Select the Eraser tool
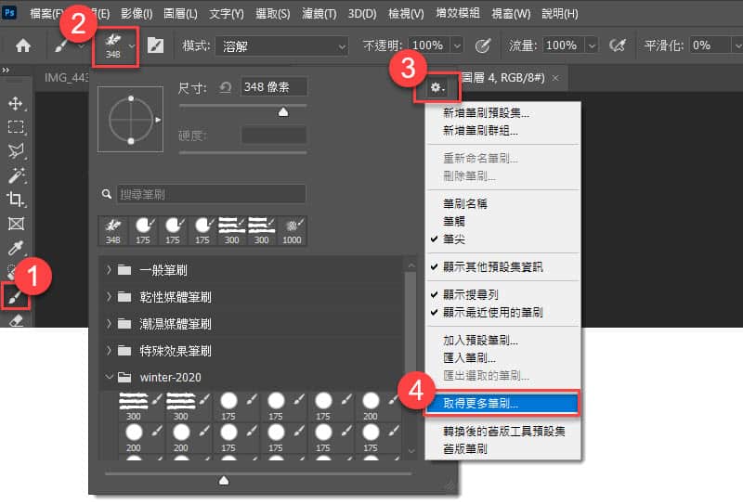 point(16,320)
